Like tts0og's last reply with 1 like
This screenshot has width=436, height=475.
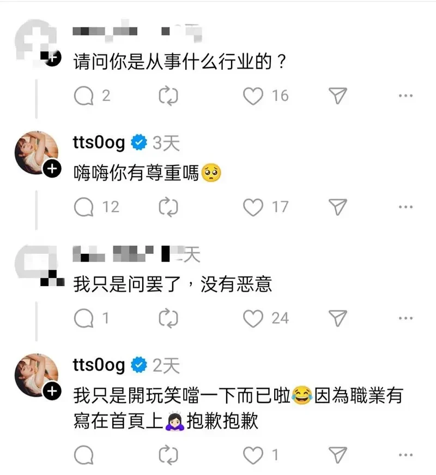[x=253, y=455]
